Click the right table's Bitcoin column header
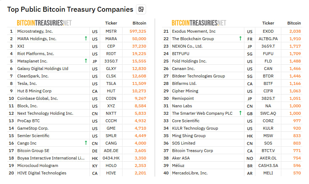 coord(294,23)
